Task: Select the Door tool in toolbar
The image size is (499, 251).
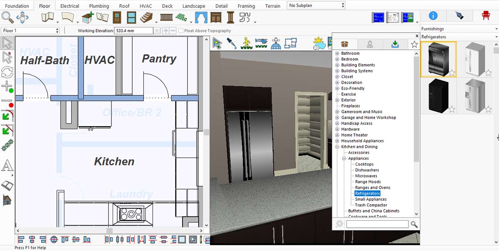Action: point(117,18)
